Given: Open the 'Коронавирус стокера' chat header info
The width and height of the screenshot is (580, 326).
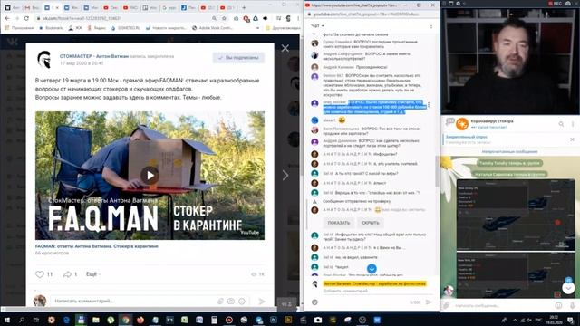Looking at the screenshot, I should point(492,124).
